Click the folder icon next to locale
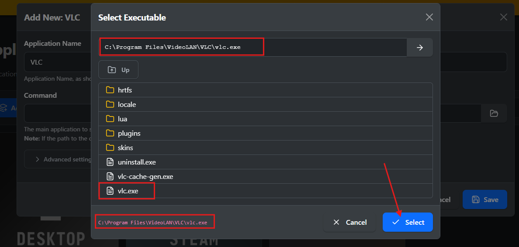519x247 pixels. (x=110, y=104)
